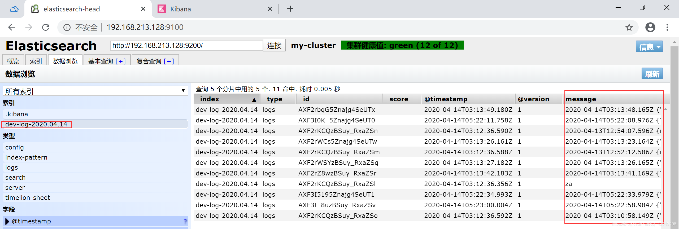The height and width of the screenshot is (229, 679).
Task: Switch to the Kibana browser tab
Action: (x=215, y=9)
